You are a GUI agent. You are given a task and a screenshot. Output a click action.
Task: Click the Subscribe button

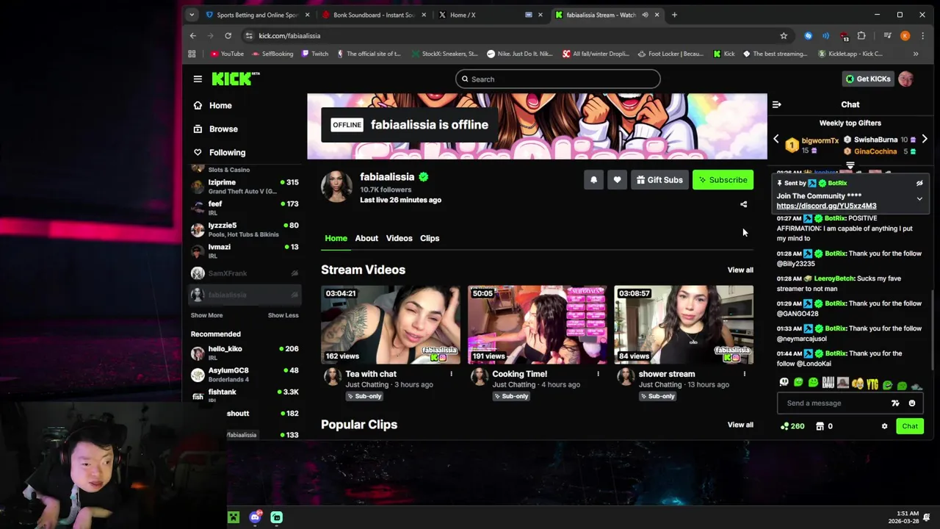click(723, 180)
